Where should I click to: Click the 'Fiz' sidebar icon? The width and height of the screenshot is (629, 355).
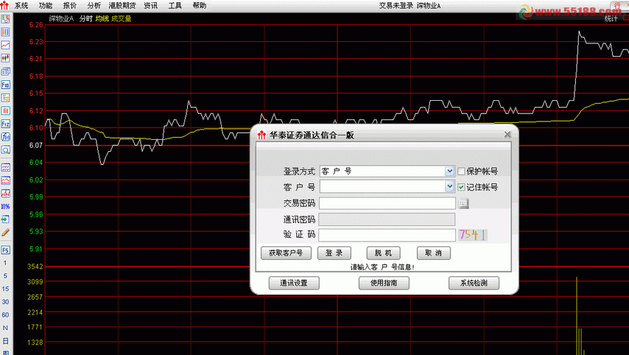point(5,124)
